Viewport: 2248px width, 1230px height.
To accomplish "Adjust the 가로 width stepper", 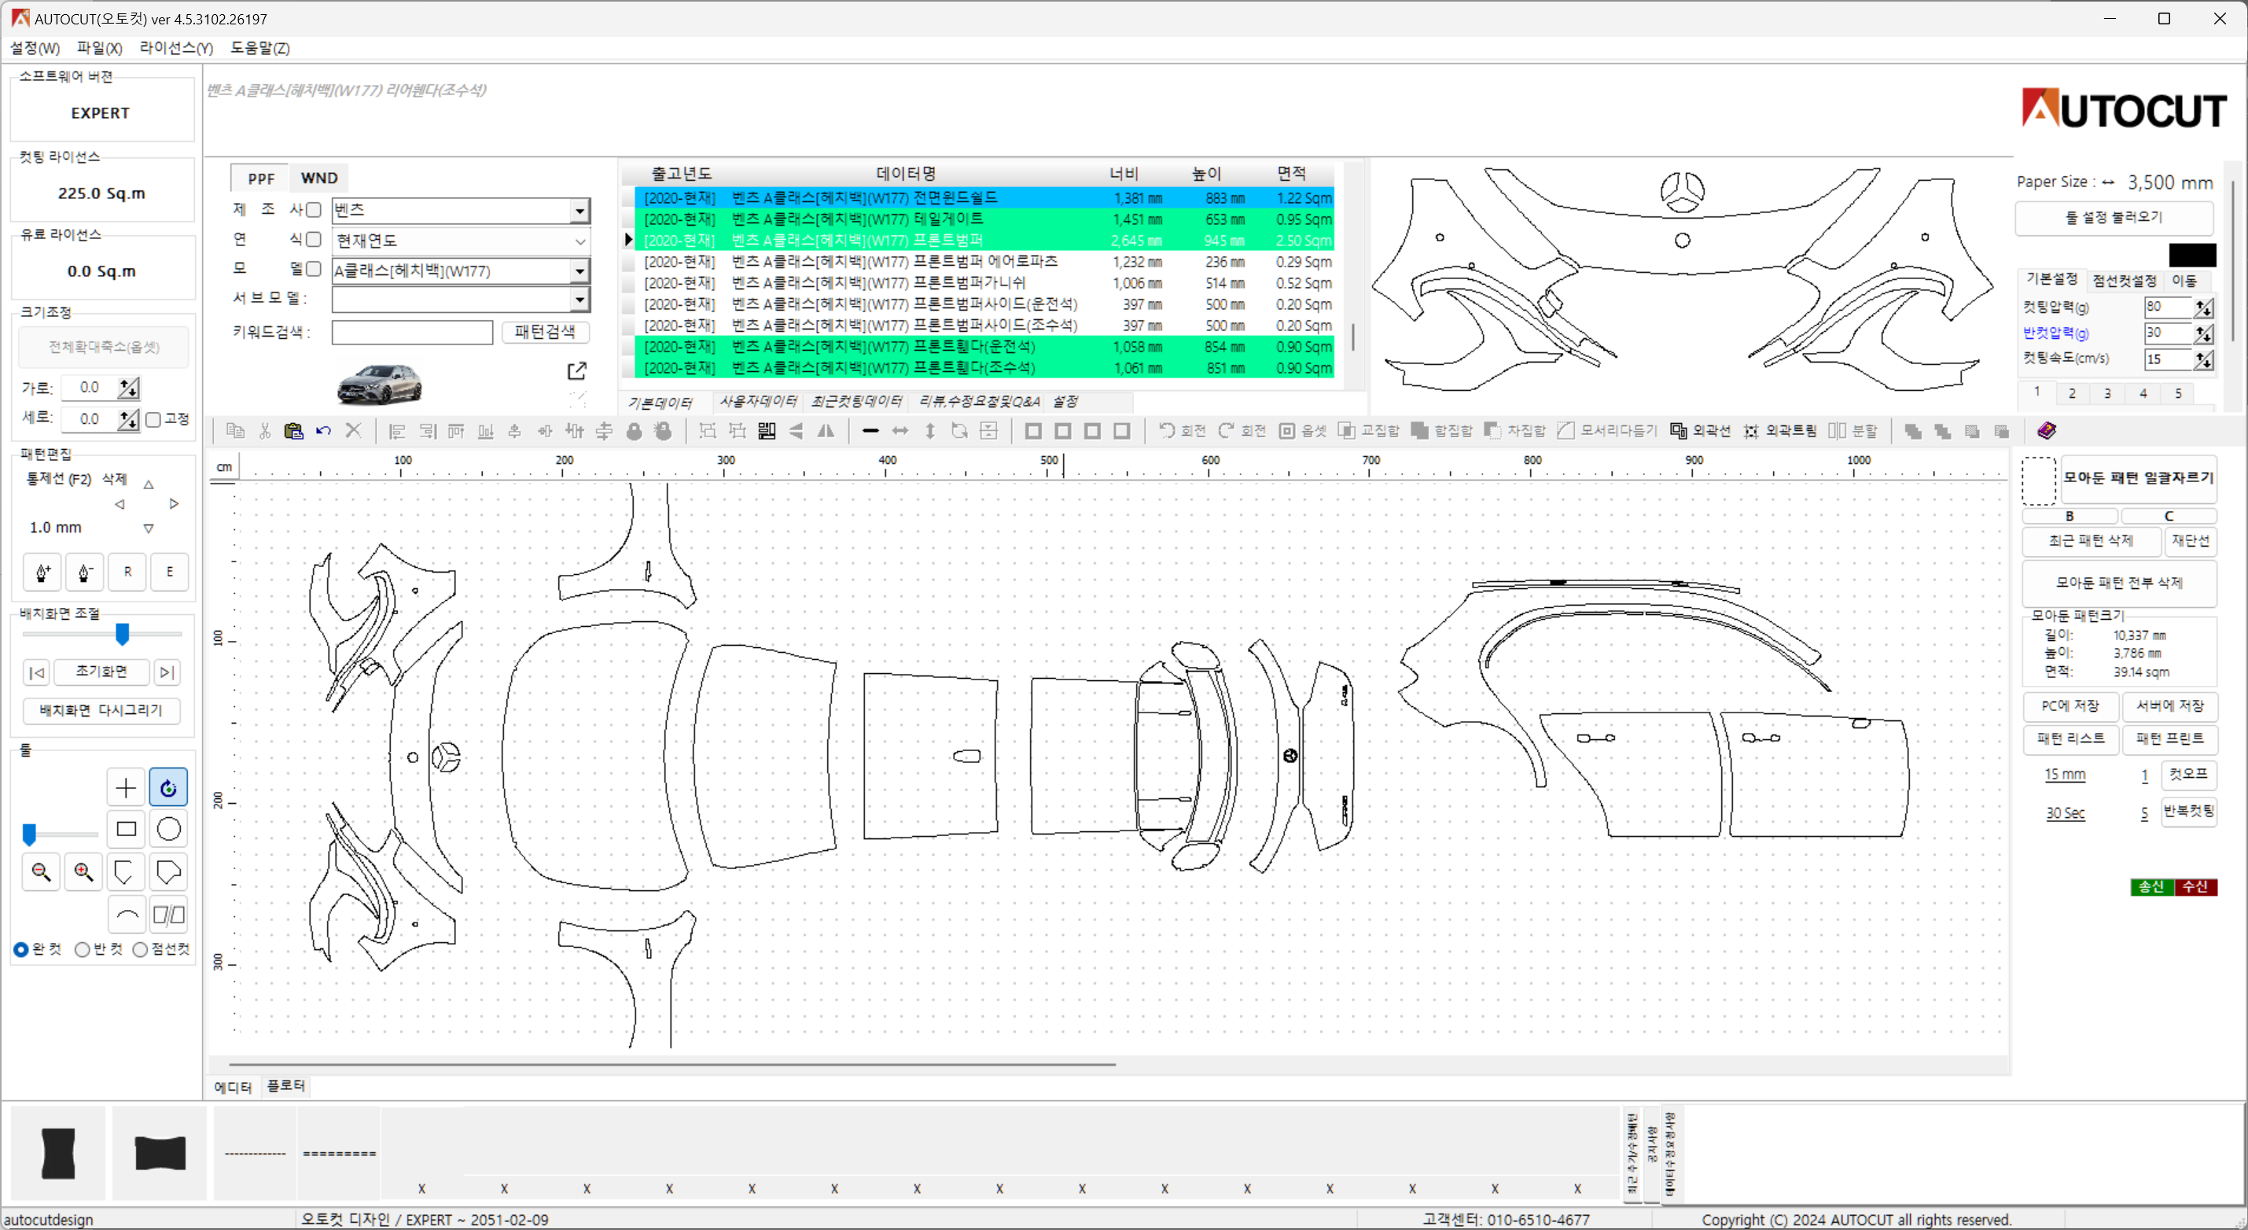I will [129, 388].
